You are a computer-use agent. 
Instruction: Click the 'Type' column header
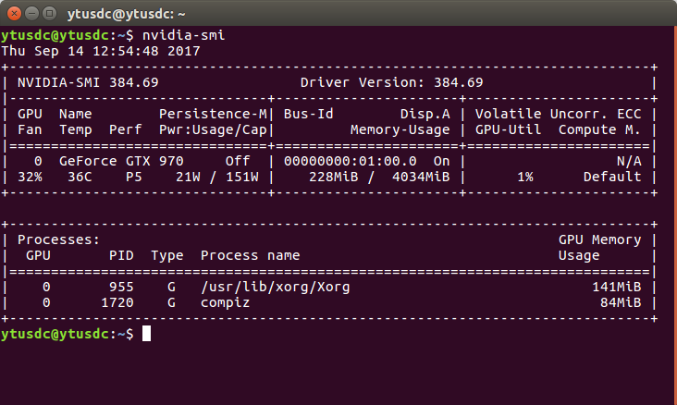click(167, 255)
